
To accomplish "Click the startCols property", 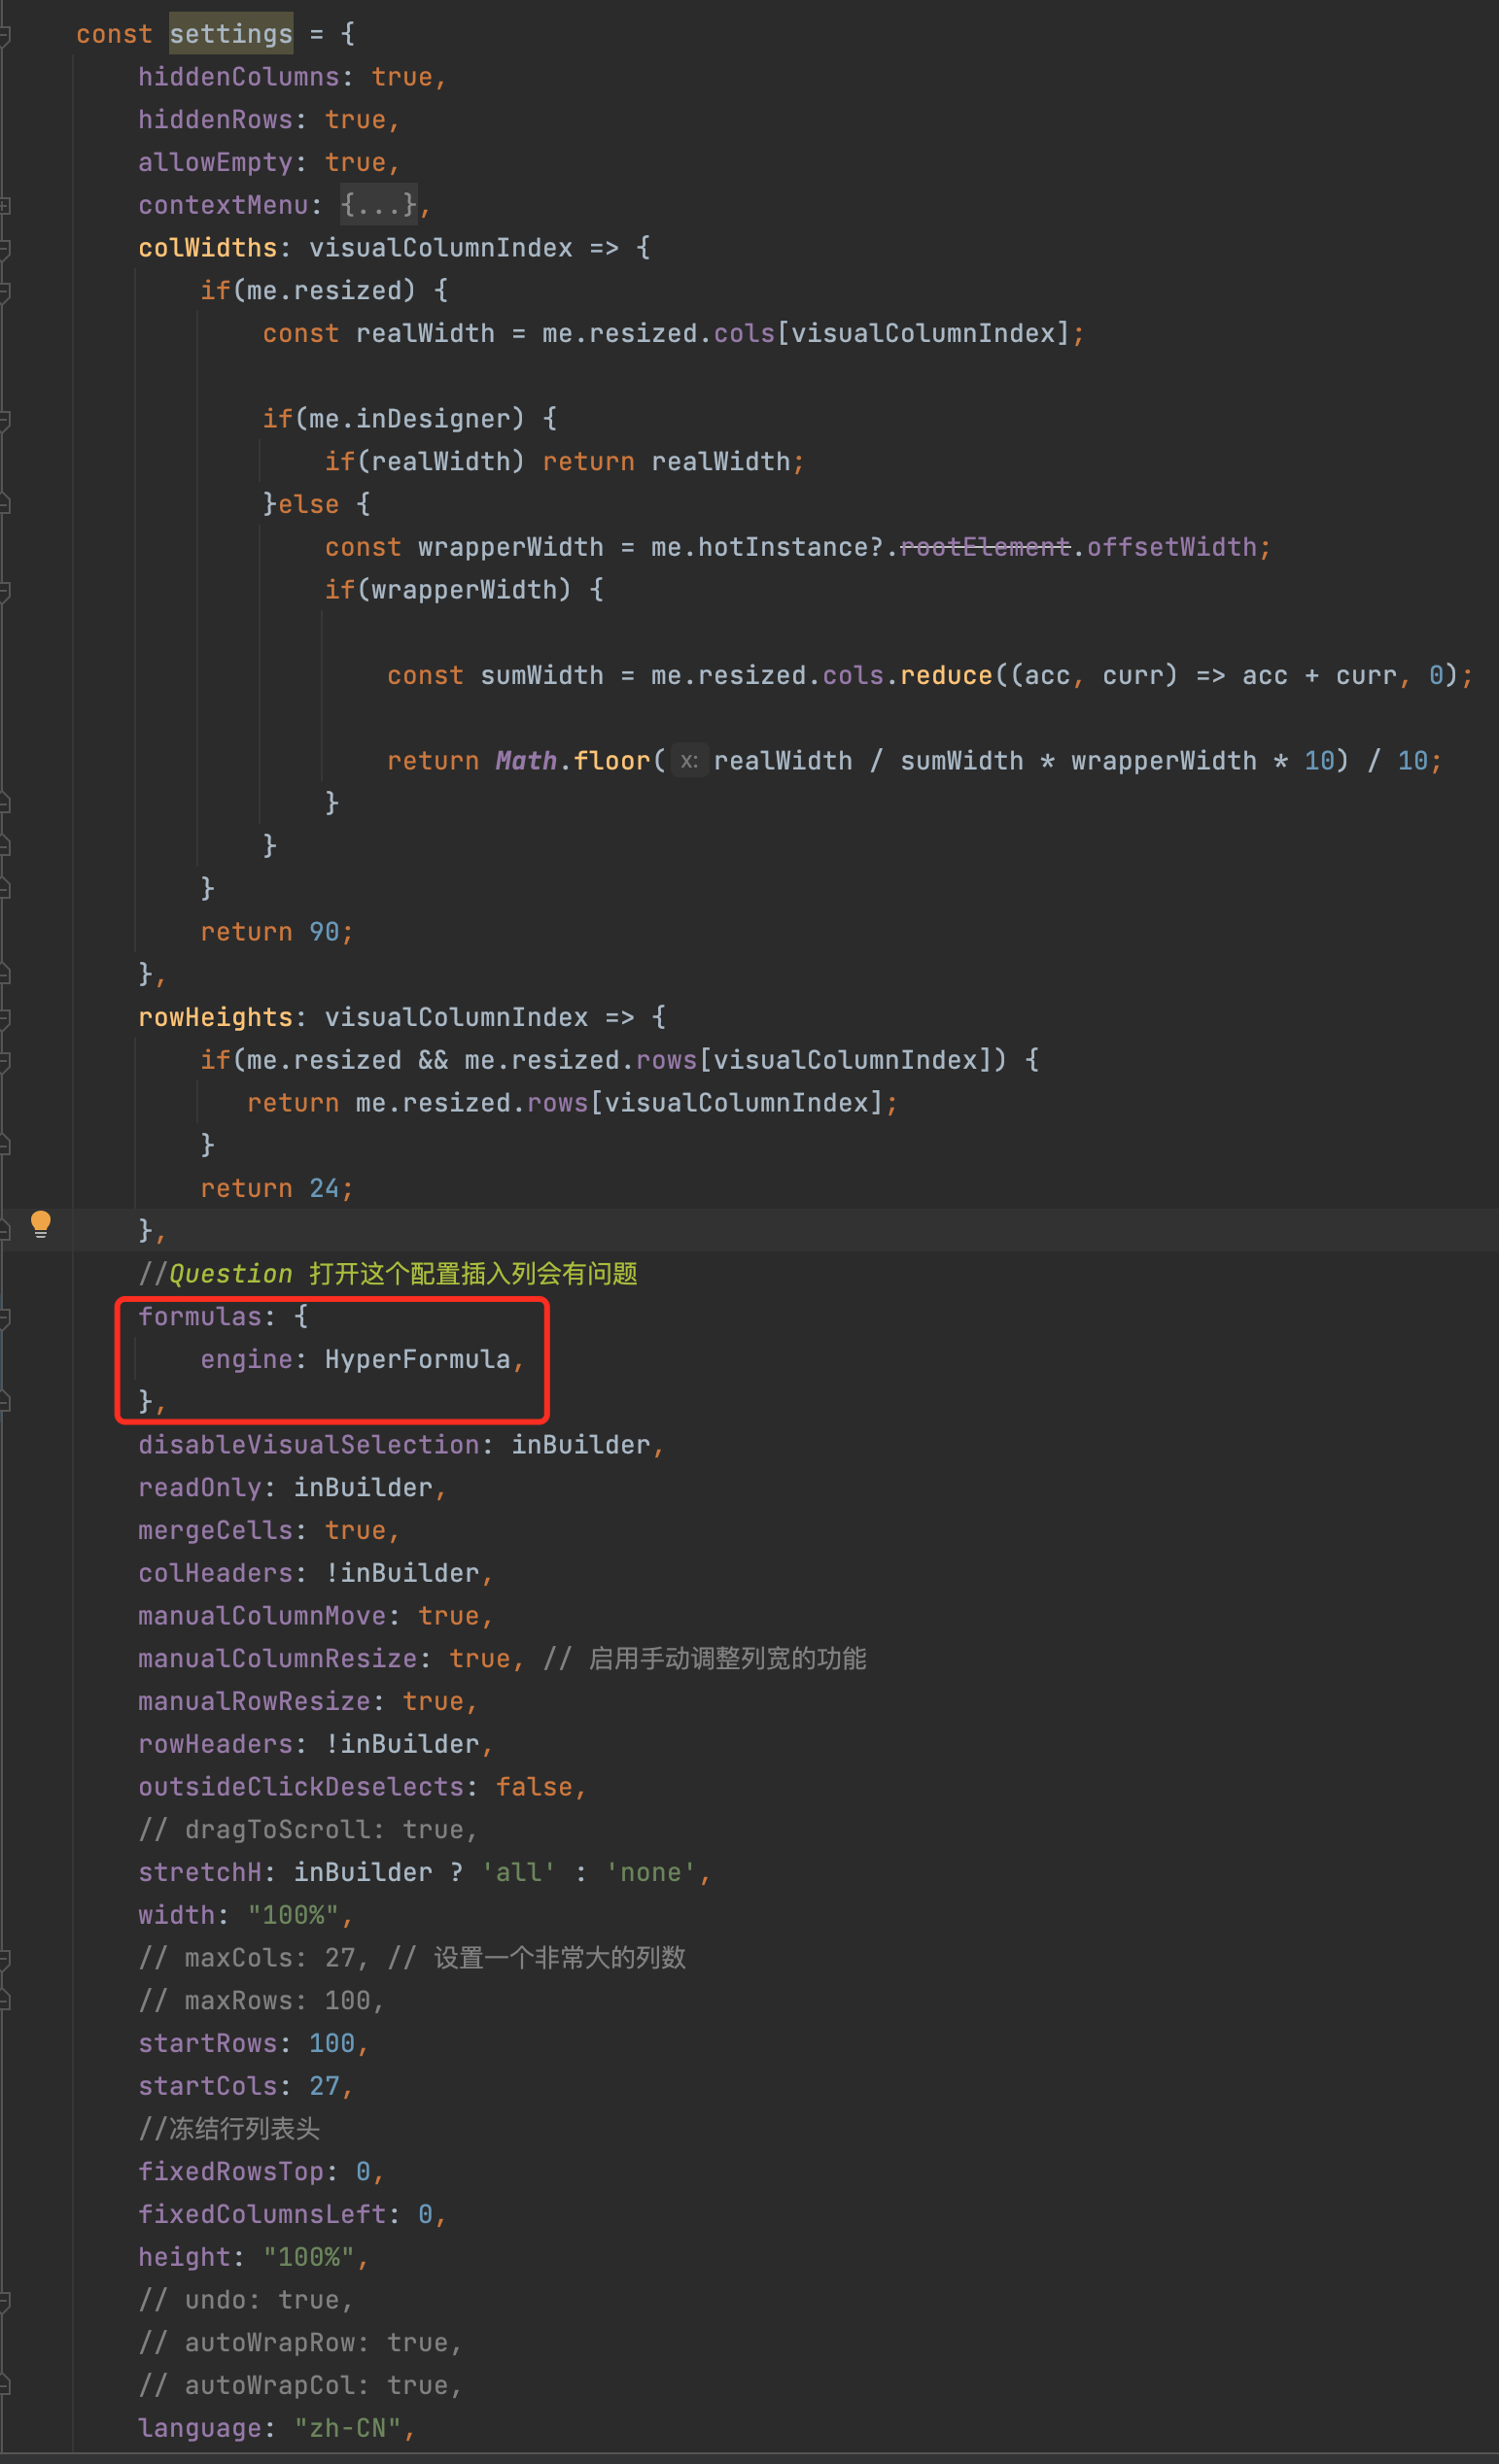I will pyautogui.click(x=208, y=2087).
